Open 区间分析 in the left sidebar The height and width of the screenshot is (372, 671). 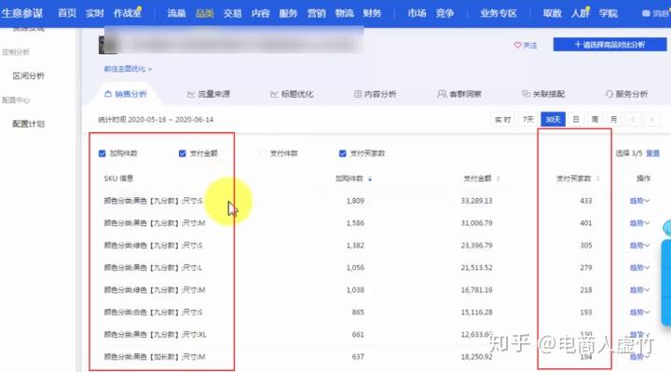pos(29,76)
